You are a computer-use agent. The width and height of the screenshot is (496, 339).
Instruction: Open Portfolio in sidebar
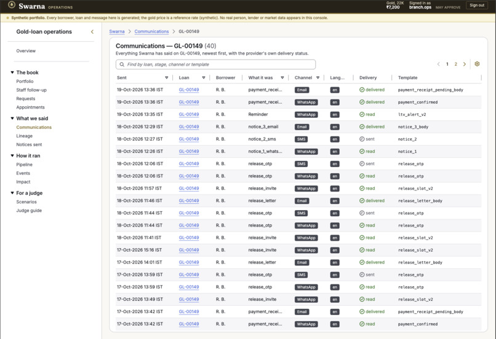25,81
